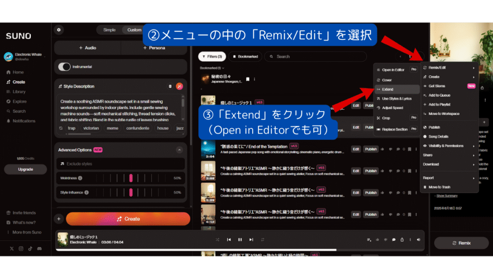Expand the Share submenu
Screen dimensions: 493x277
(x=449, y=155)
